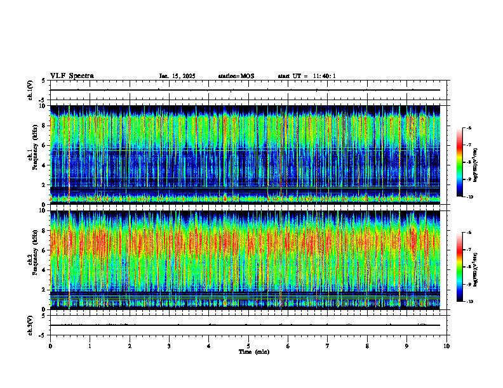This screenshot has width=503, height=388.
Task: Click the ch.1 frequency tick "10"
Action: 42,106
